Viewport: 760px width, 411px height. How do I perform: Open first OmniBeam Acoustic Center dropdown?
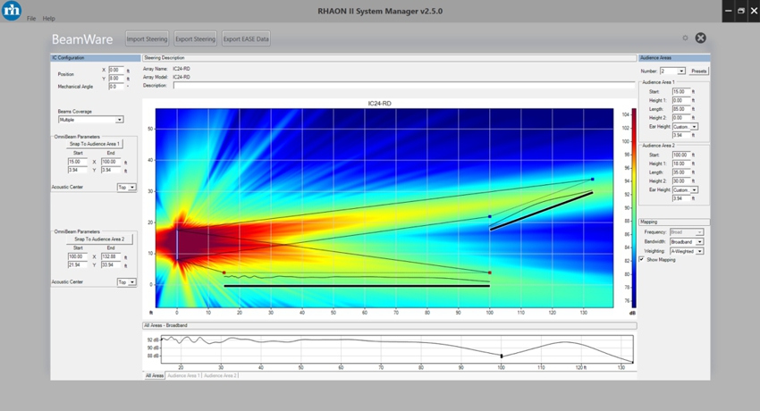126,187
